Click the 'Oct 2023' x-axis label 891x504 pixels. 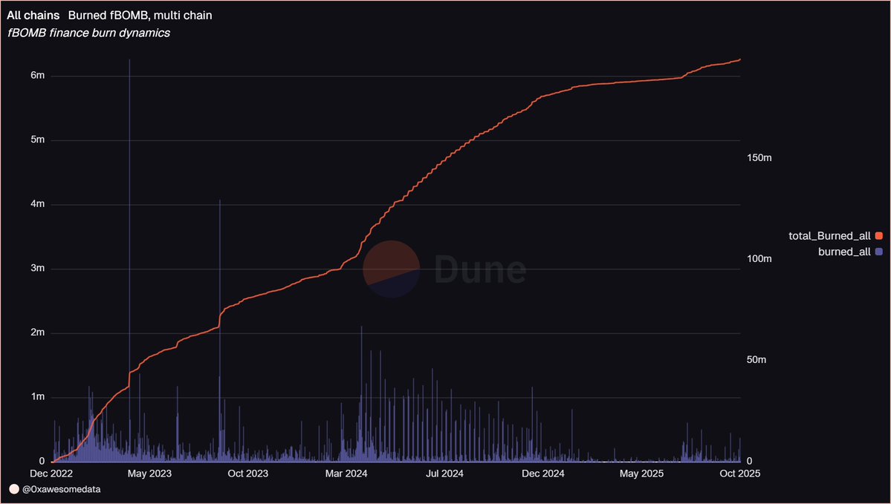(x=247, y=474)
